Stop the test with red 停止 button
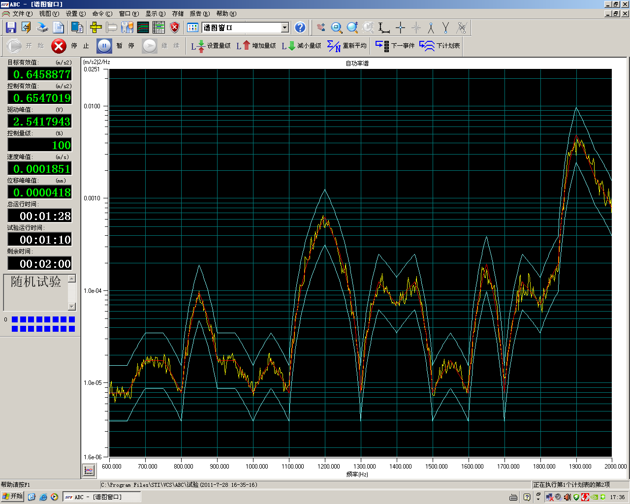The width and height of the screenshot is (630, 504). [x=59, y=46]
